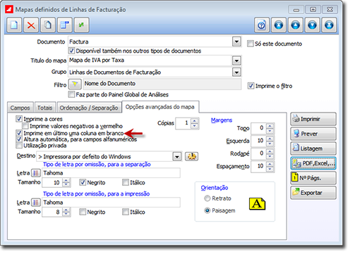
Task: Open the Documento dropdown
Action: click(x=236, y=42)
